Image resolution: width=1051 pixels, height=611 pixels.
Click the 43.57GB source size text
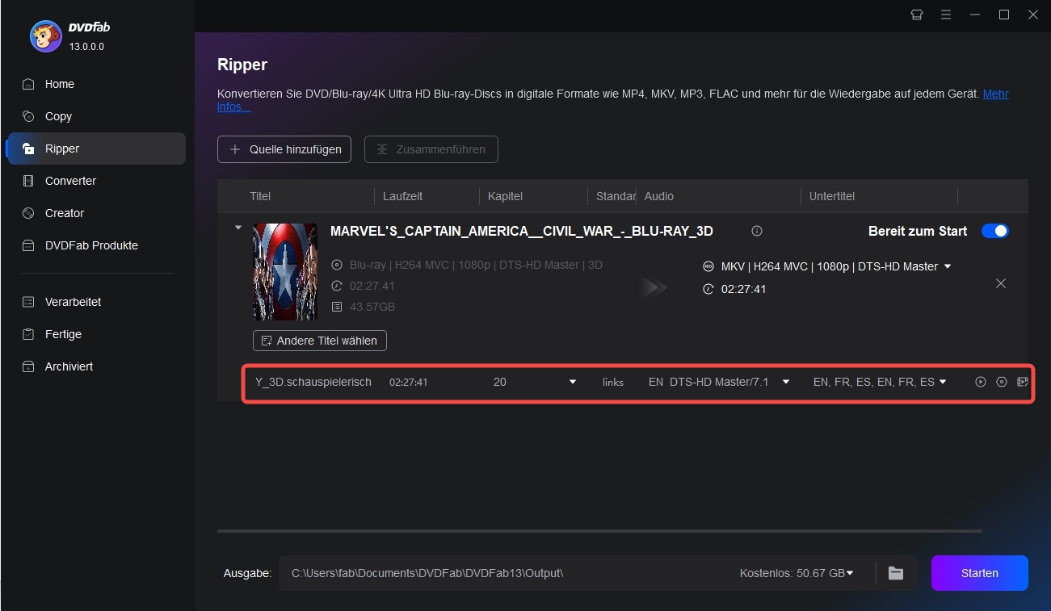coord(372,307)
